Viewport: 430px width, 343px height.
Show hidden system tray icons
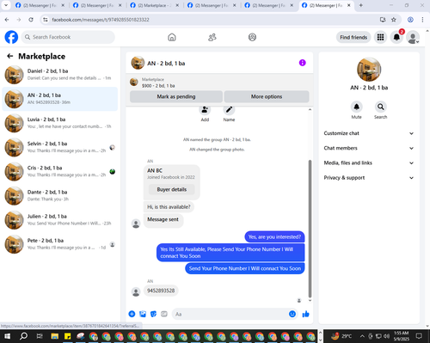point(362,336)
